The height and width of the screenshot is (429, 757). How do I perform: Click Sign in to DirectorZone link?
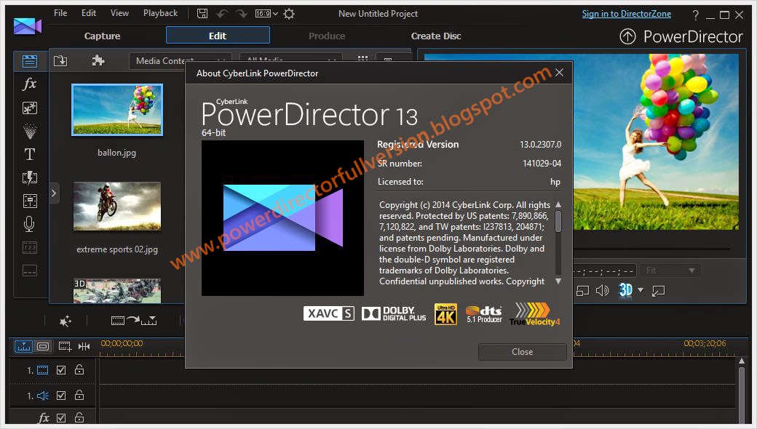tap(626, 14)
